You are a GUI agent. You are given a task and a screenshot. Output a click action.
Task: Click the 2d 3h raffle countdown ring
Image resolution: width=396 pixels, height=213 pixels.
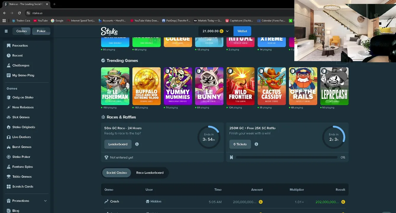coord(334,137)
